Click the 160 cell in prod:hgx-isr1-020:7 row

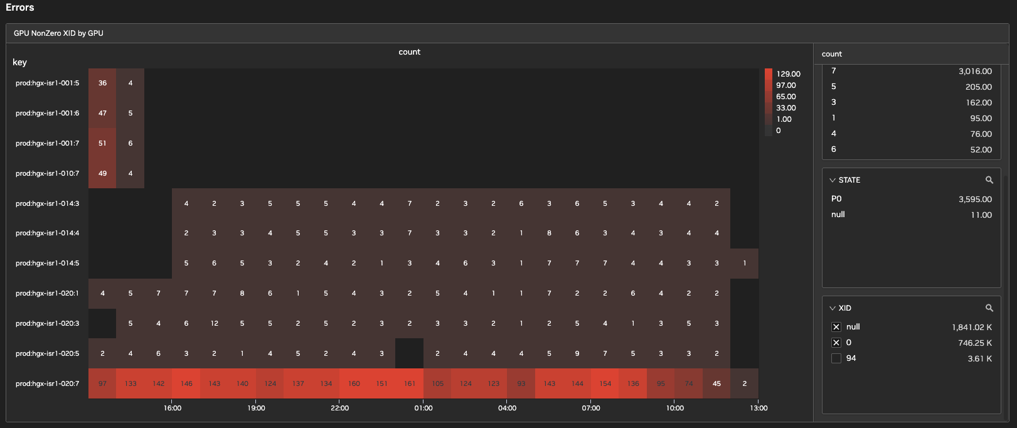[x=354, y=383]
